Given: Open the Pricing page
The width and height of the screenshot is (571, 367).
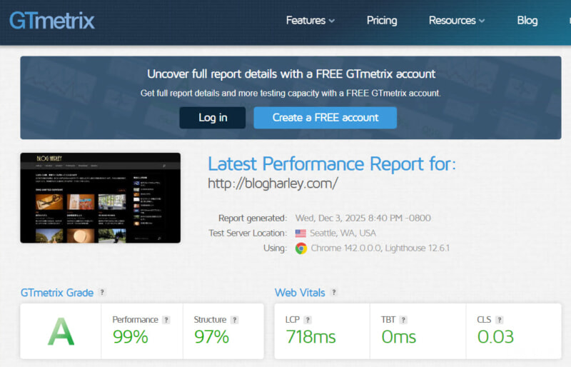Looking at the screenshot, I should point(382,21).
